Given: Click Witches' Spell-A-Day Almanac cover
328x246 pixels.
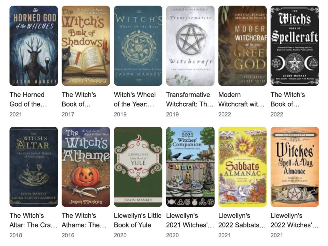Looking at the screenshot, I should (295, 167).
